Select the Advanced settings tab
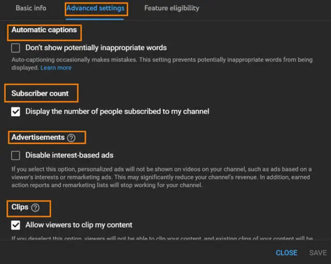Image resolution: width=331 pixels, height=264 pixels. (x=95, y=8)
